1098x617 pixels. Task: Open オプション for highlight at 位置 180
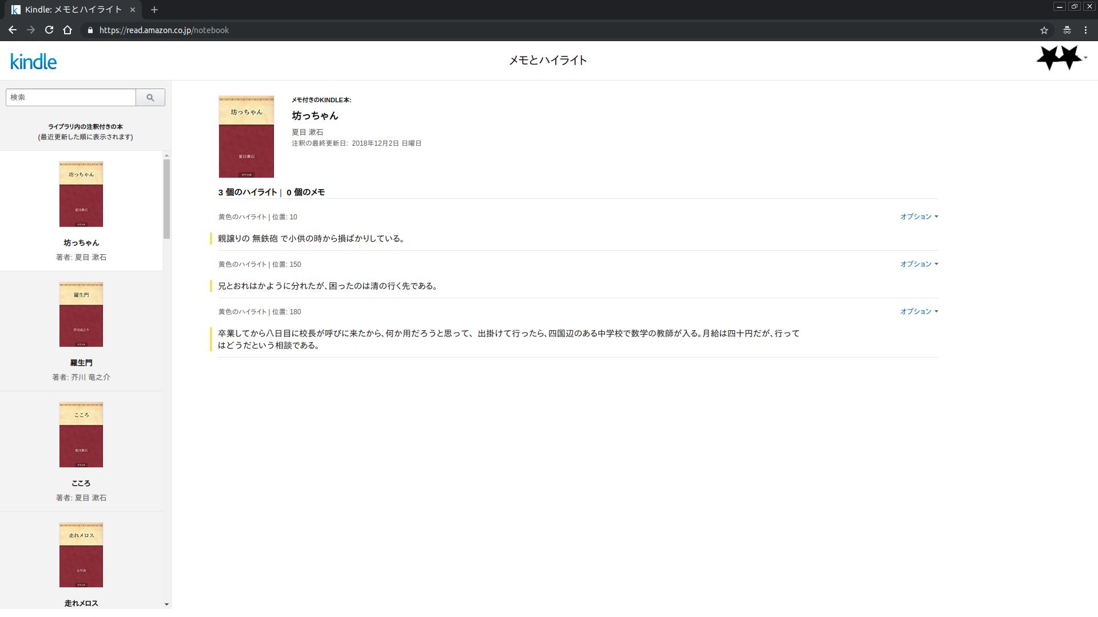pyautogui.click(x=919, y=311)
